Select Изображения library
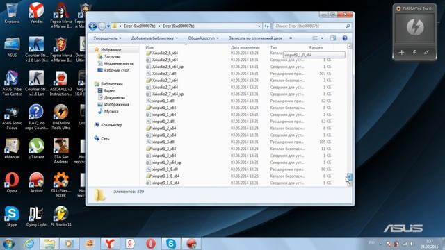The height and width of the screenshot is (250, 445). tap(117, 104)
